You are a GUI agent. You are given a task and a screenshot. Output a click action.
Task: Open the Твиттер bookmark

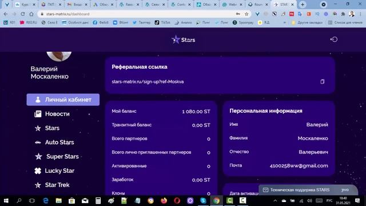pyautogui.click(x=141, y=22)
